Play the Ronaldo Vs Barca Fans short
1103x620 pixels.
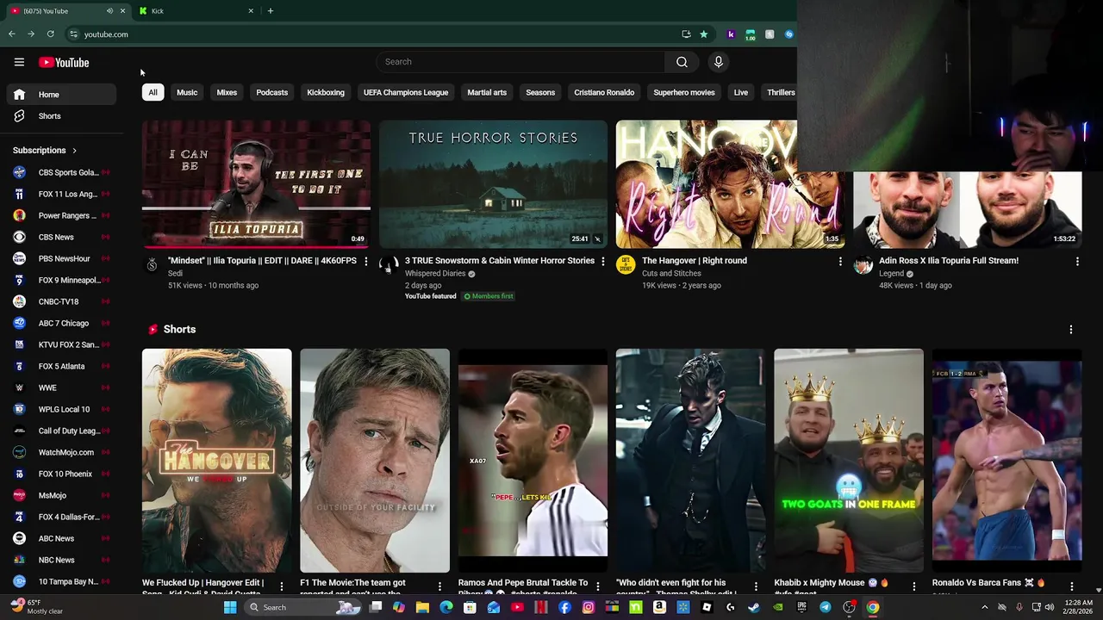click(x=1006, y=461)
